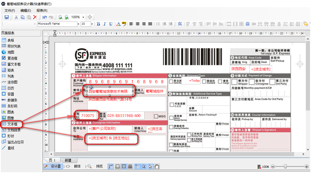Select the 带状列表 banded list control

(11, 46)
